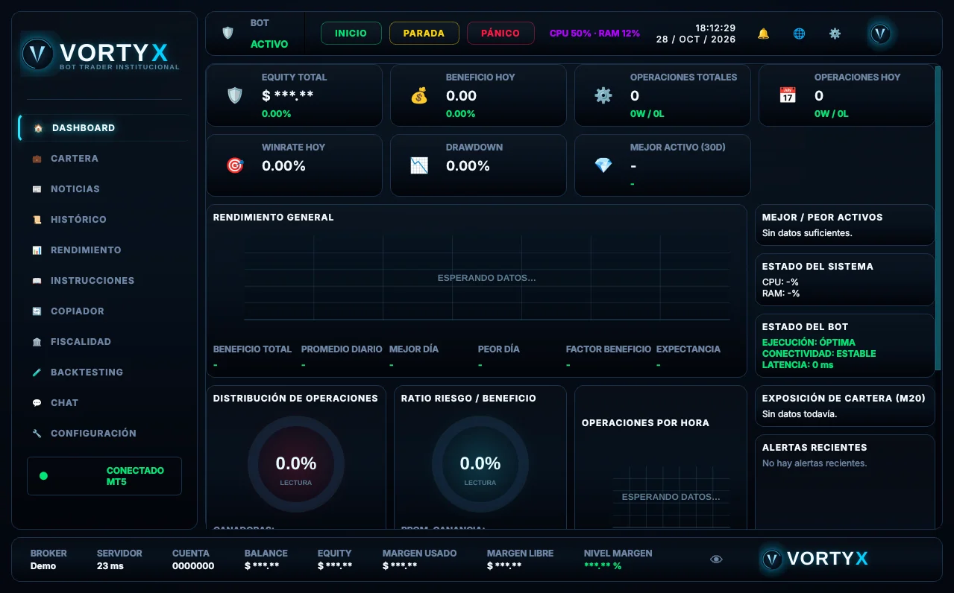This screenshot has width=954, height=593.
Task: Open the Copiador section
Action: (104, 311)
